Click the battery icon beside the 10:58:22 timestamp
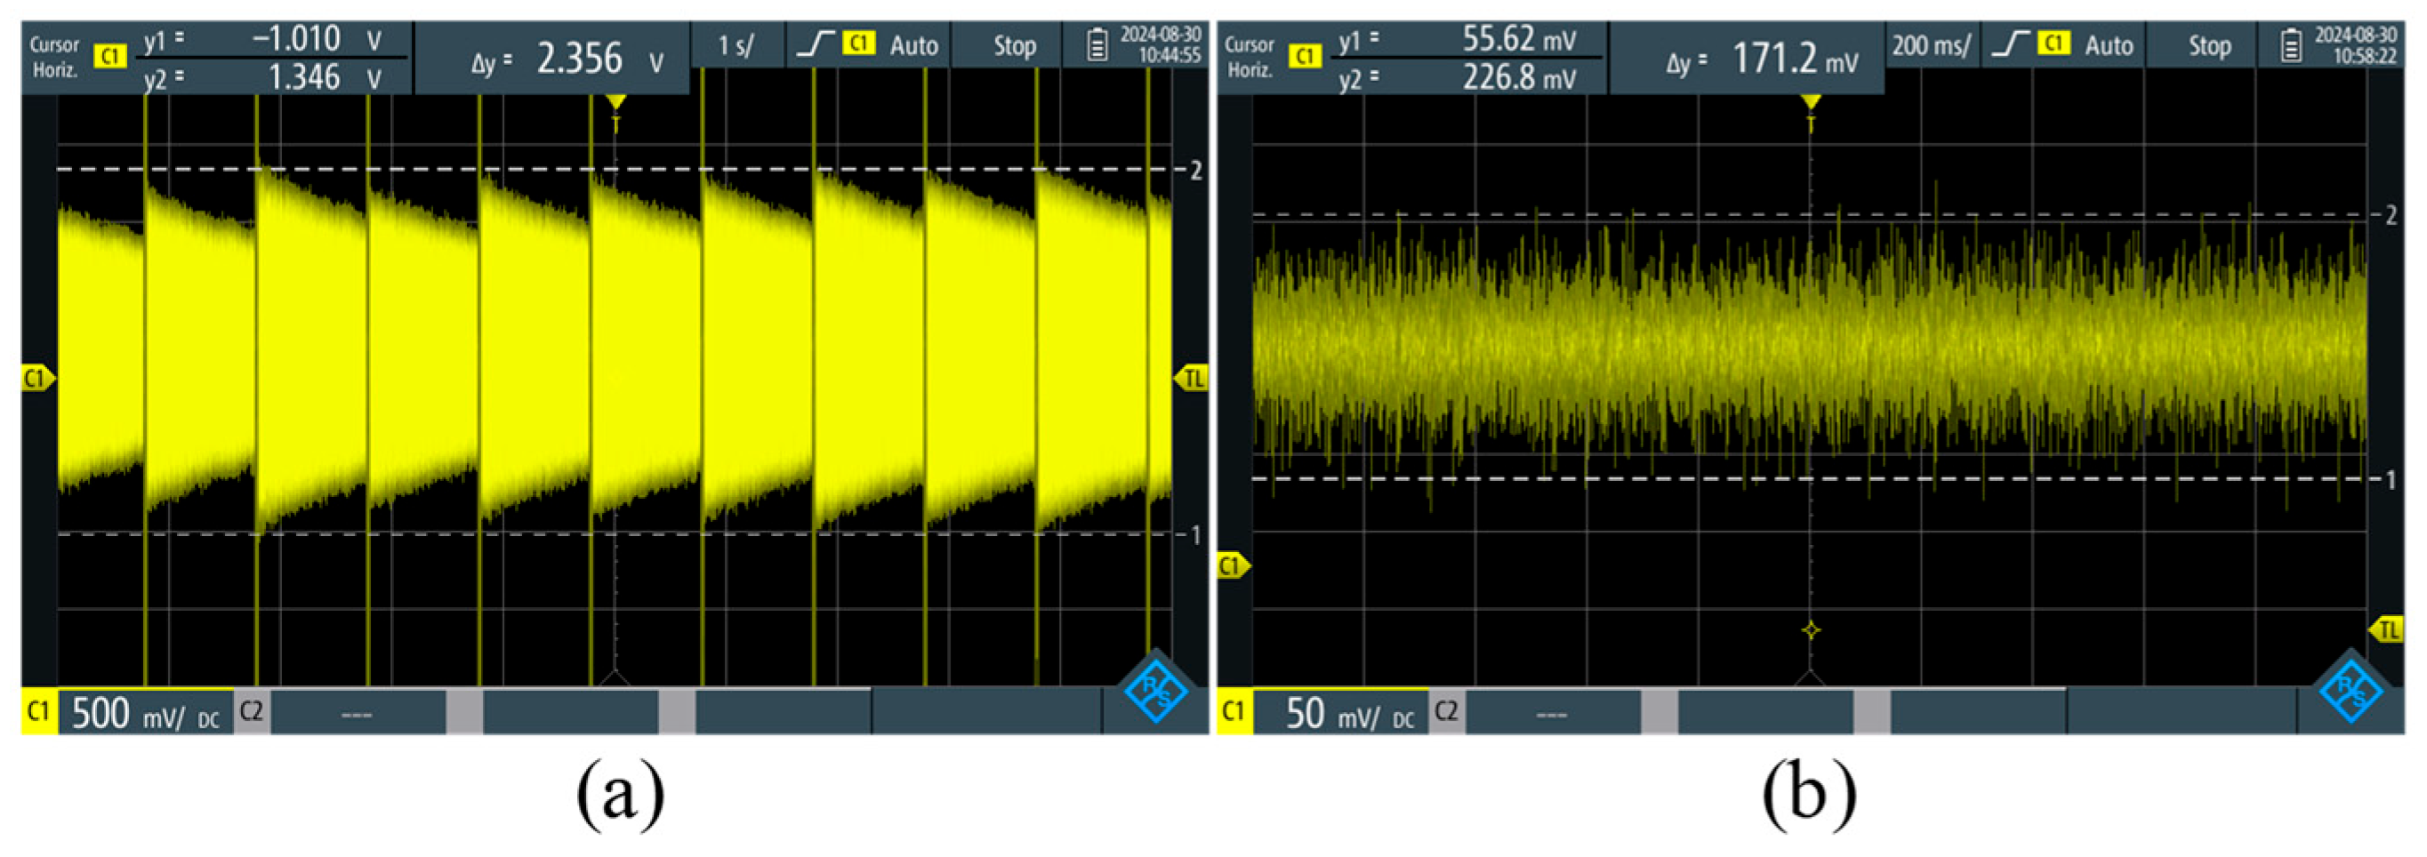The width and height of the screenshot is (2427, 857). 2291,45
